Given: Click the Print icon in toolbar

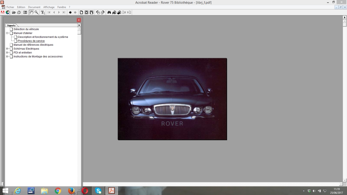Looking at the screenshot, I should point(19,13).
